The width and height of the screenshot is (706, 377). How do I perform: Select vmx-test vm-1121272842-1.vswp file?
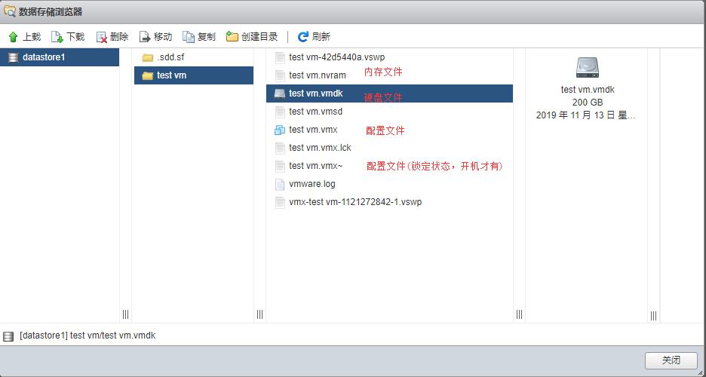pyautogui.click(x=355, y=202)
